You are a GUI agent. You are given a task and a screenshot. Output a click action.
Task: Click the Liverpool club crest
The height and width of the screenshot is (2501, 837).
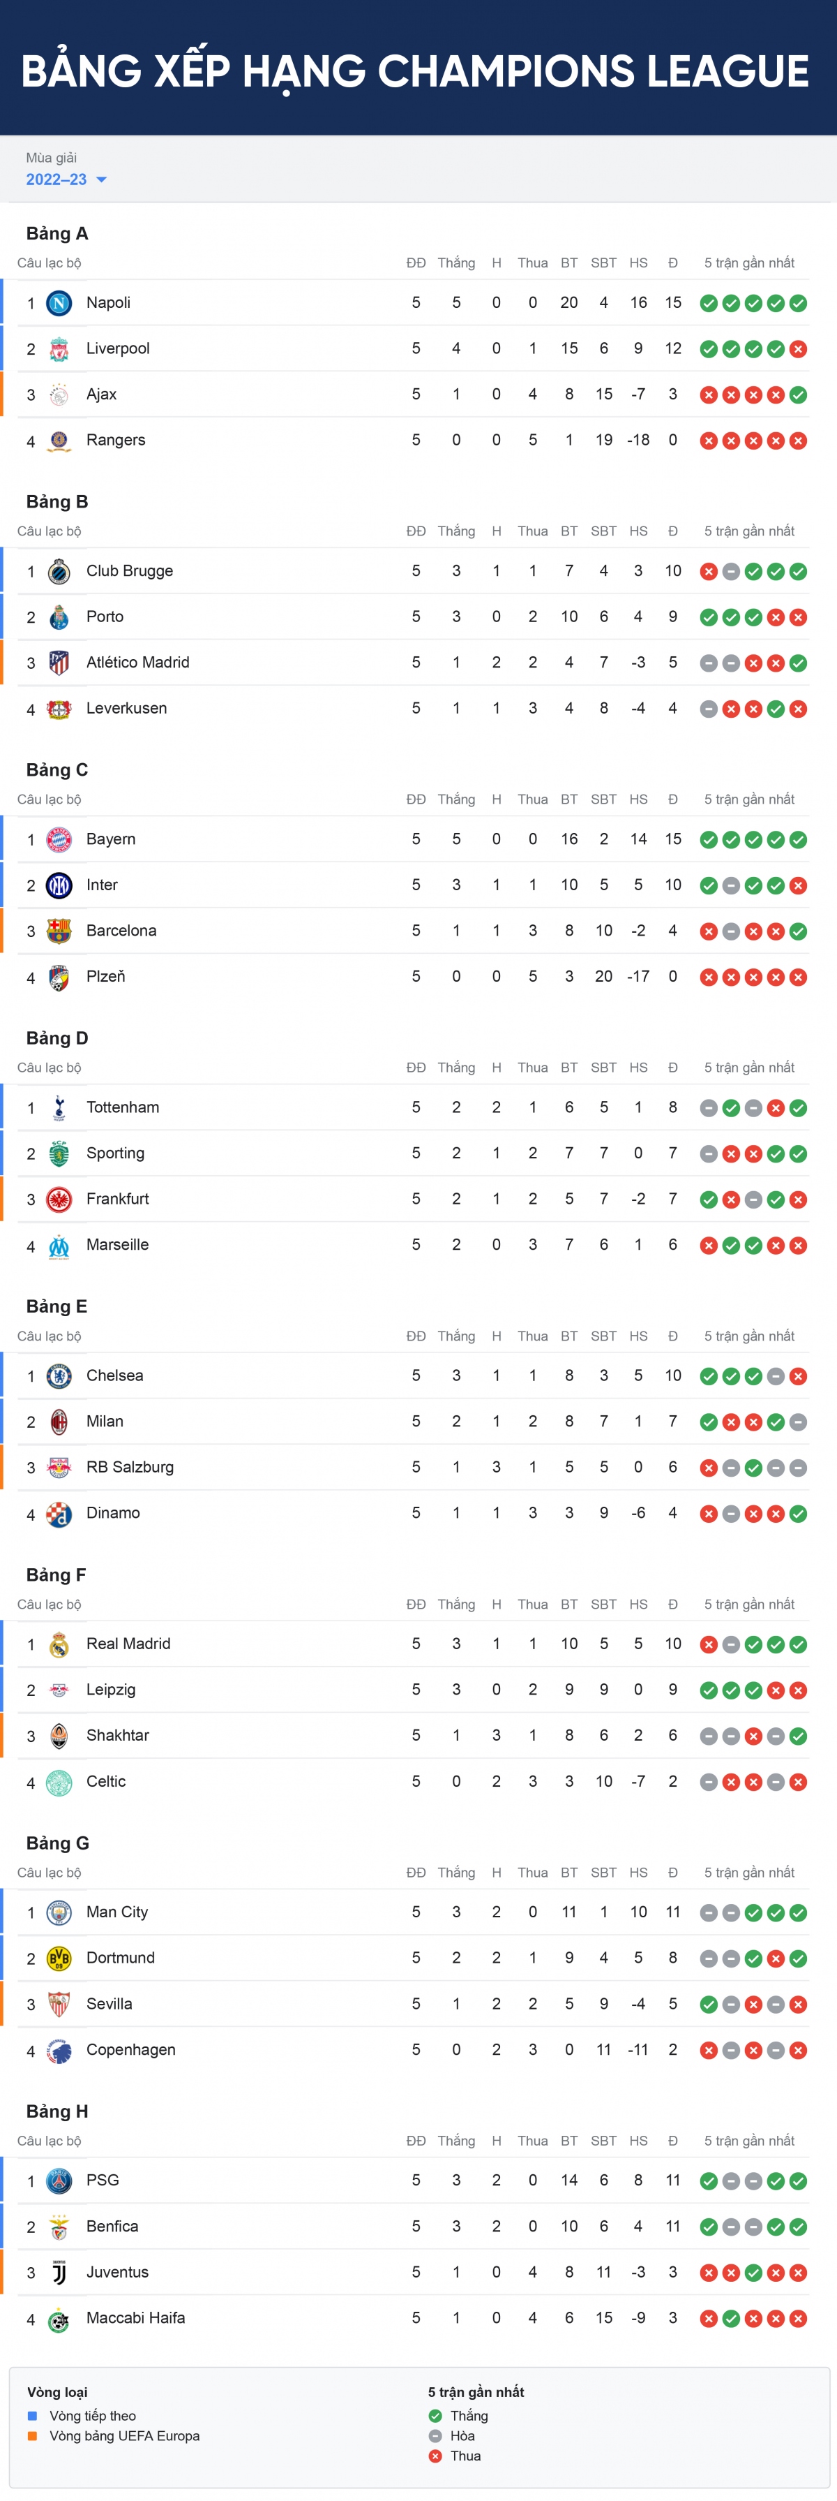pyautogui.click(x=59, y=348)
